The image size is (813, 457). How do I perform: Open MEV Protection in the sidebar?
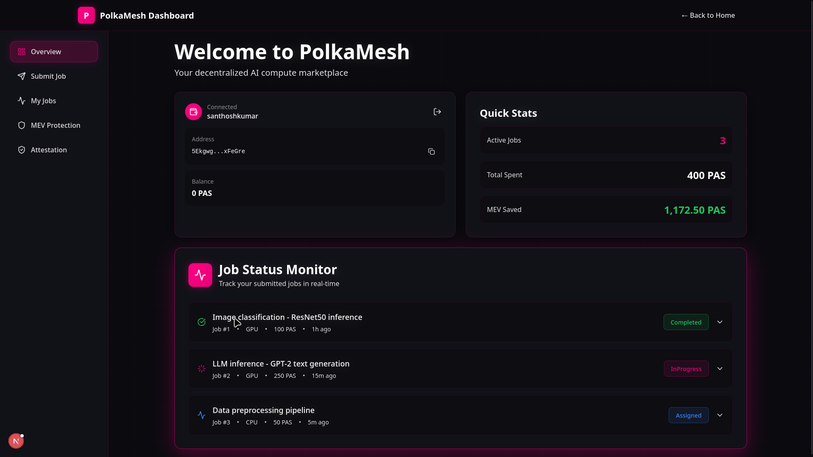55,125
